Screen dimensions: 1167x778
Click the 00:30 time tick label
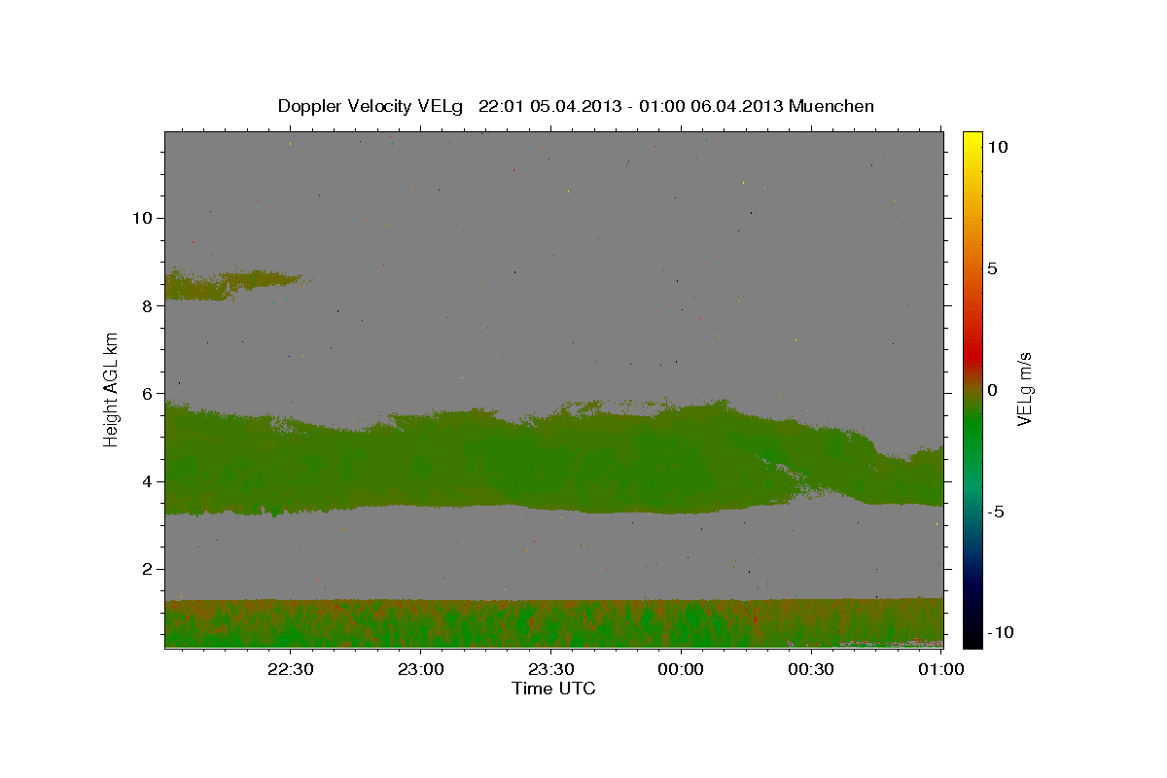(x=811, y=670)
